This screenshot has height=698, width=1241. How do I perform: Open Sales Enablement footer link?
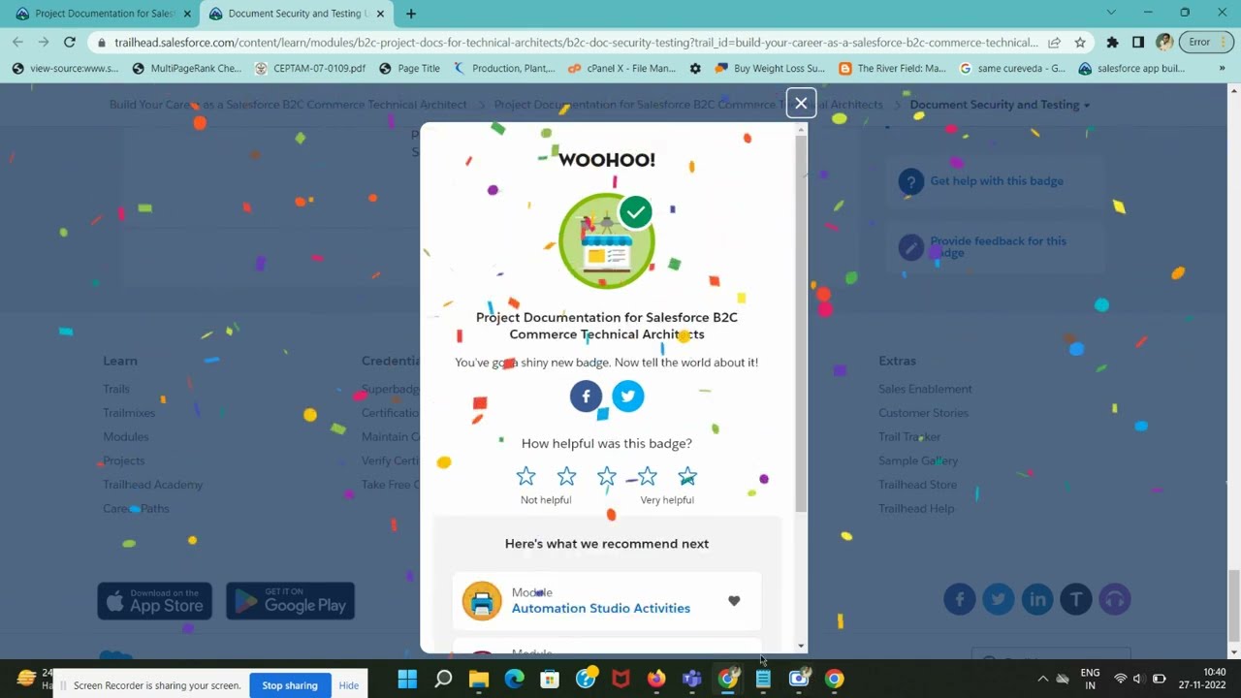(x=925, y=389)
